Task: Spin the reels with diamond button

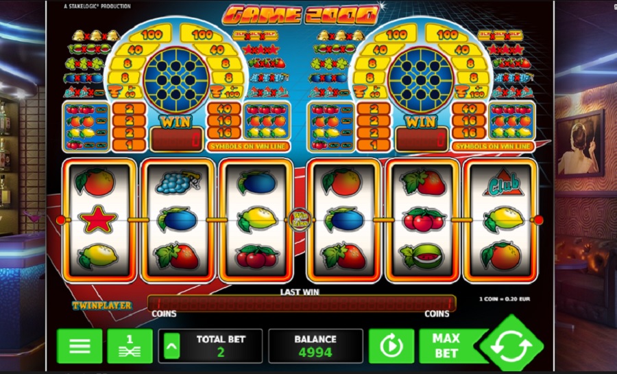Action: pos(511,344)
